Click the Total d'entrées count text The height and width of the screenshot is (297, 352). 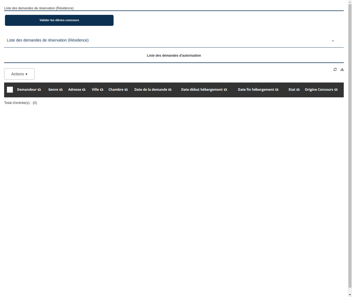tap(20, 103)
